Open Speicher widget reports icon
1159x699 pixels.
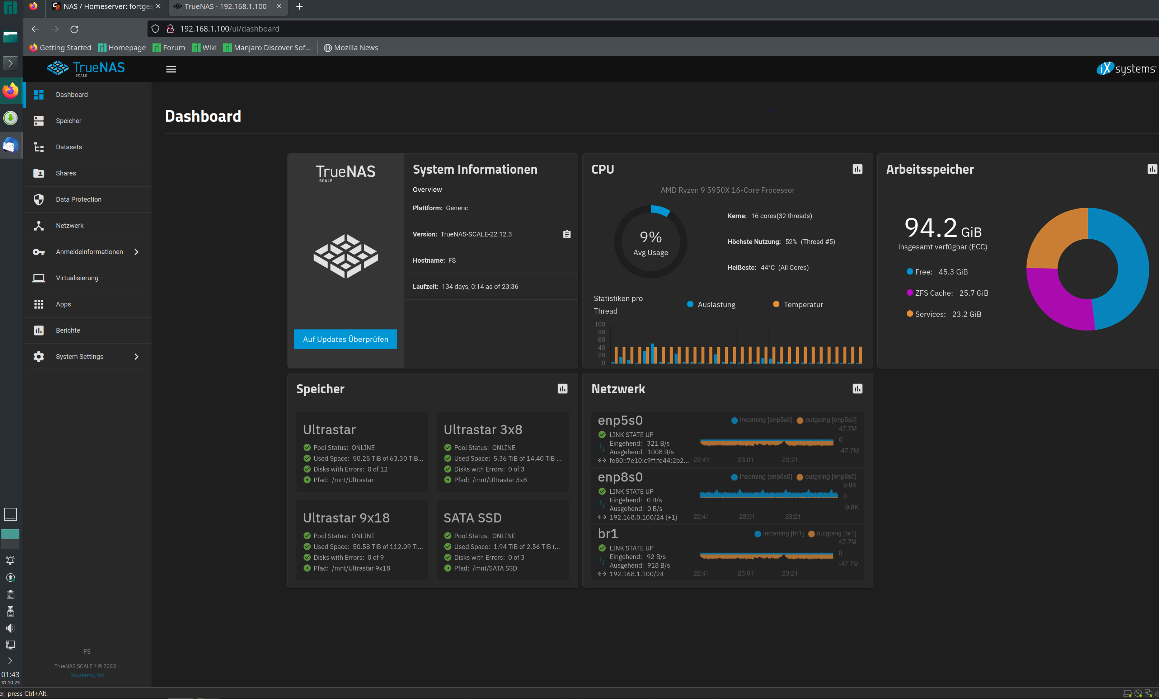click(x=562, y=389)
